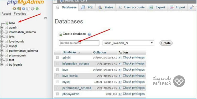Click the blue documentation help icon in sidebar
197x99 pixels.
23,9
